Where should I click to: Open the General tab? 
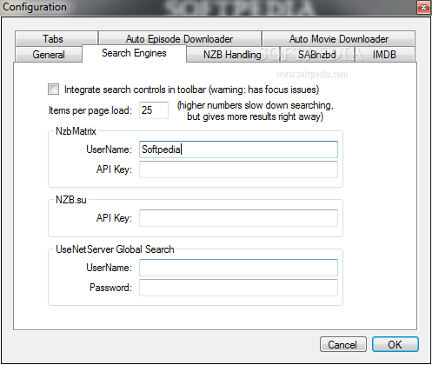[x=49, y=55]
